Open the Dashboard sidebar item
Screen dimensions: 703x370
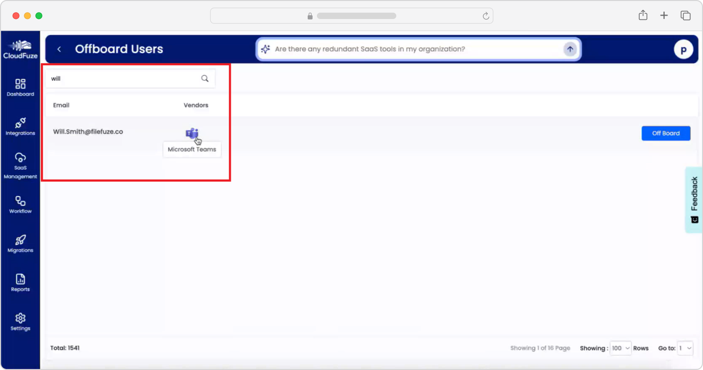click(x=20, y=88)
